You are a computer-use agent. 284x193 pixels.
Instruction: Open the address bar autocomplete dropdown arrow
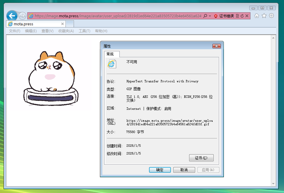(x=210, y=16)
